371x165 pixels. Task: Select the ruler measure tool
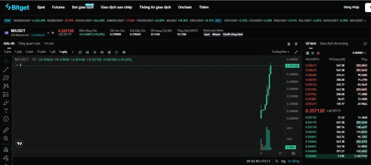pos(6,130)
